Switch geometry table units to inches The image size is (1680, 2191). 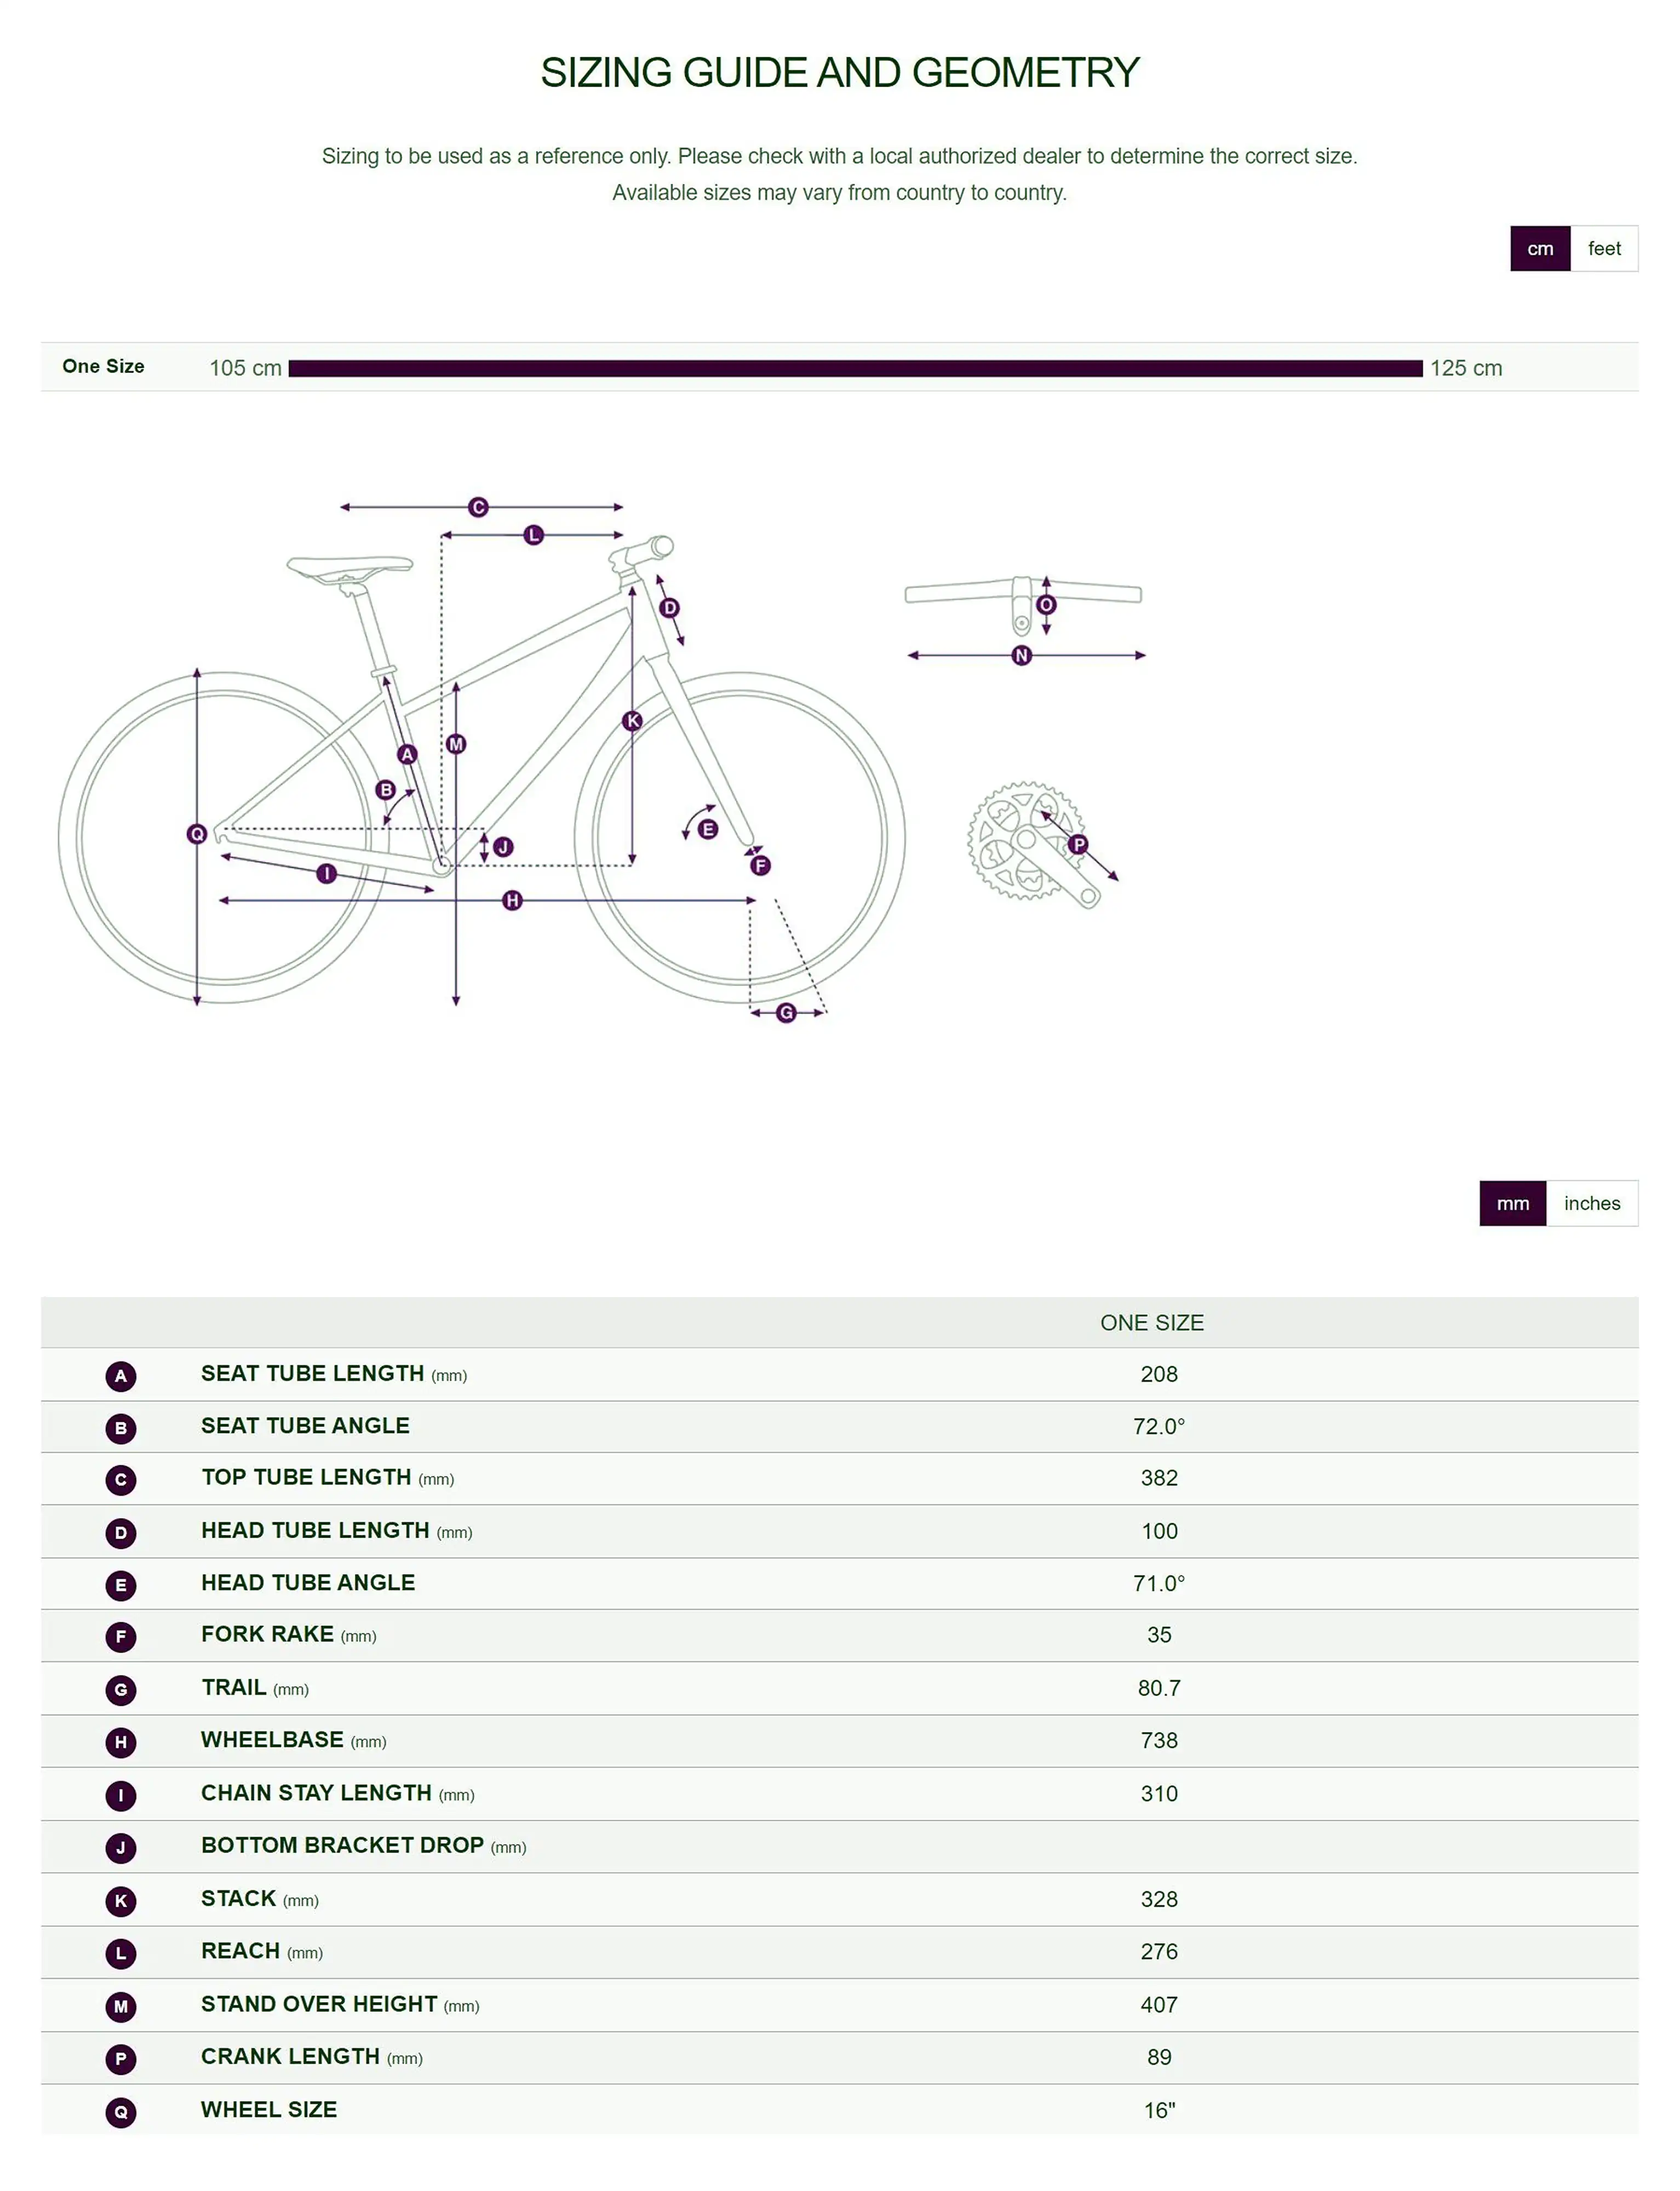coord(1591,1203)
